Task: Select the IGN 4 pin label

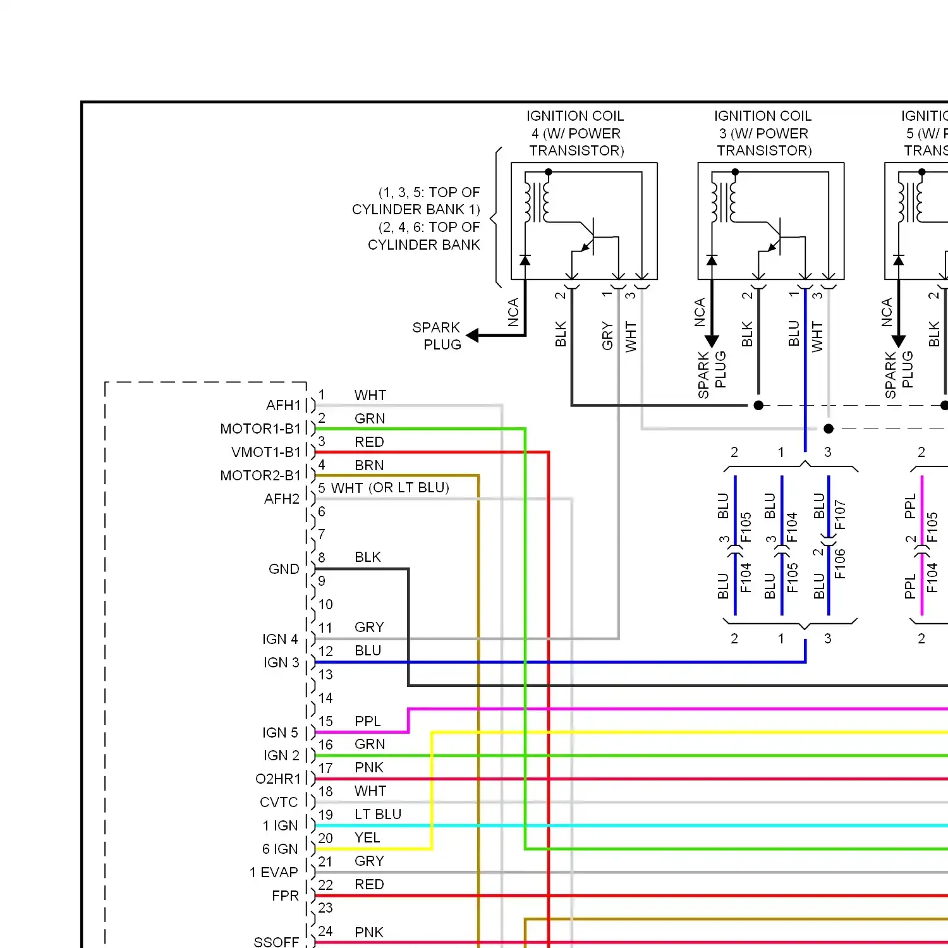Action: [280, 639]
